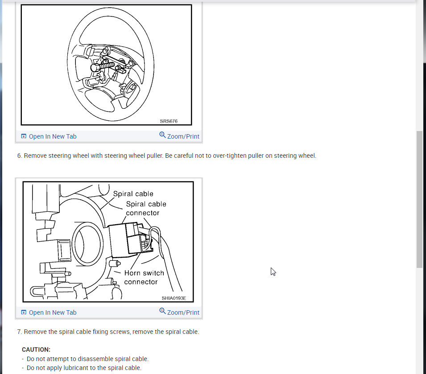The height and width of the screenshot is (374, 426).
Task: Click step 6 text about steering wheel puller
Action: [x=167, y=156]
